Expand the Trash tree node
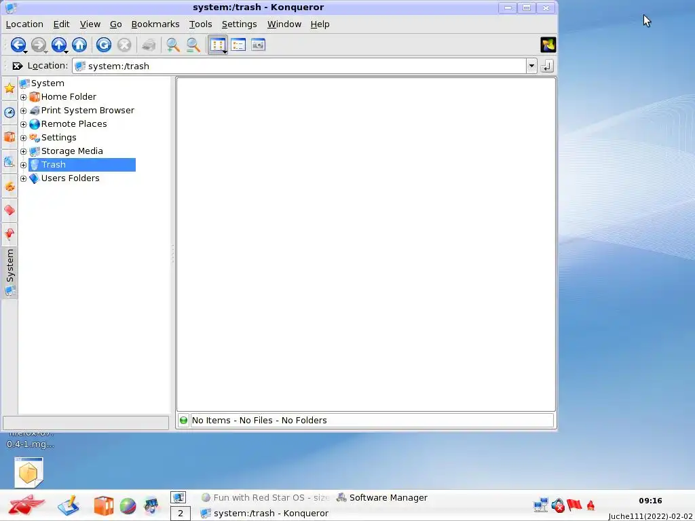695x521 pixels. 24,166
